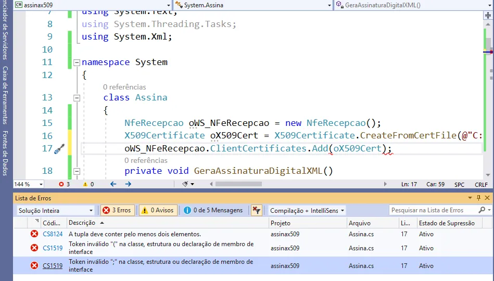This screenshot has height=281, width=494.
Task: Toggle the 0 Avisos warnings filter
Action: (x=158, y=210)
